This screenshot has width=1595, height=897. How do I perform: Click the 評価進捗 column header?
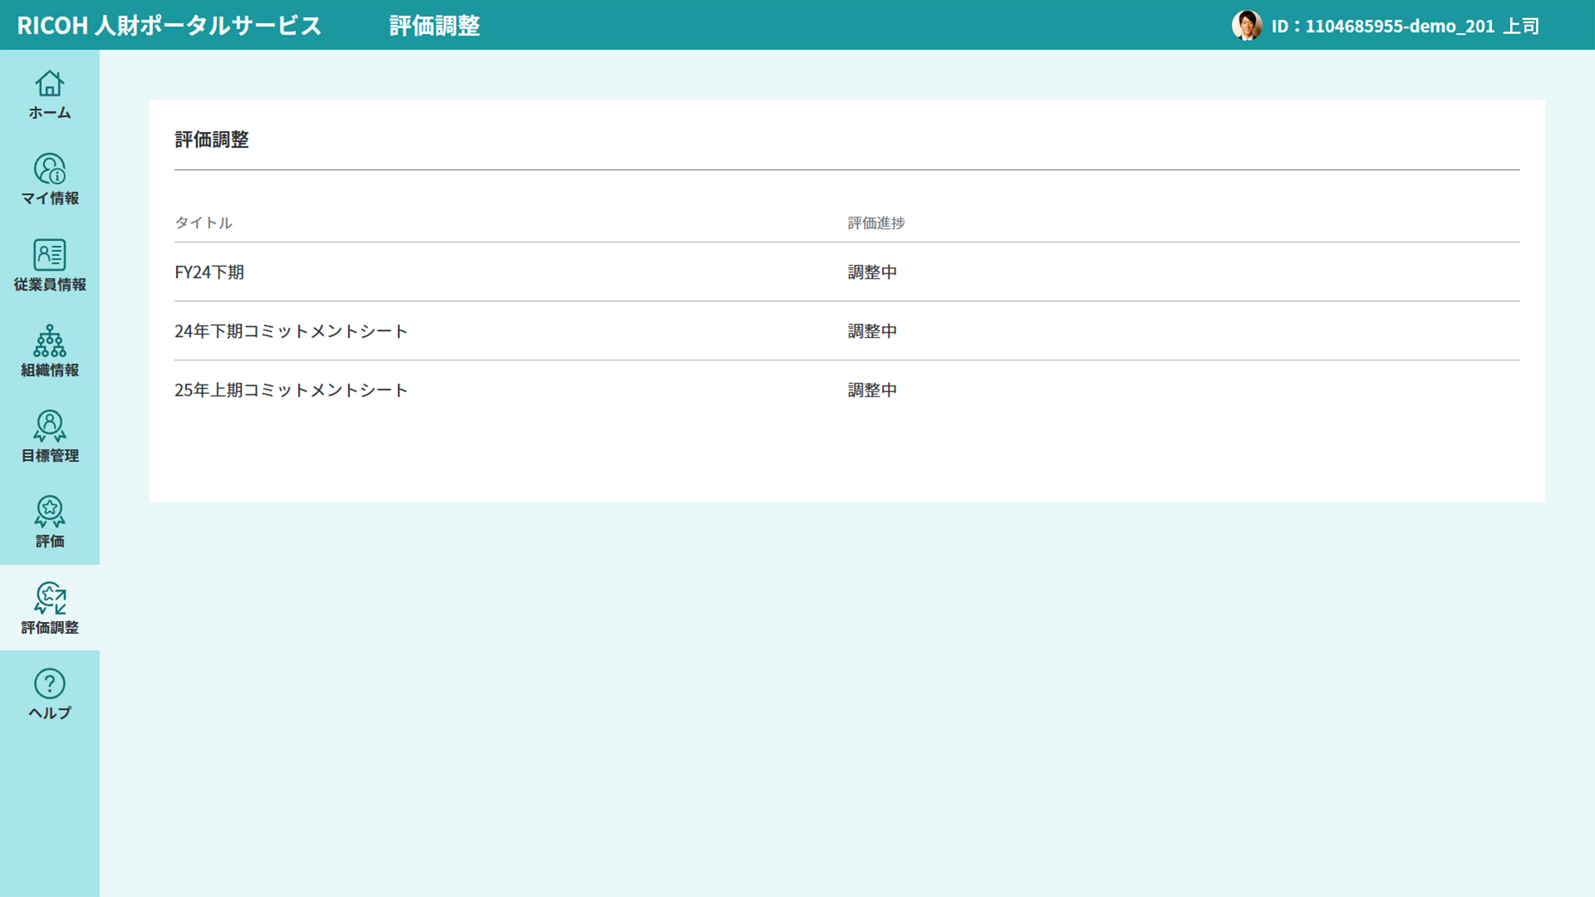tap(876, 223)
